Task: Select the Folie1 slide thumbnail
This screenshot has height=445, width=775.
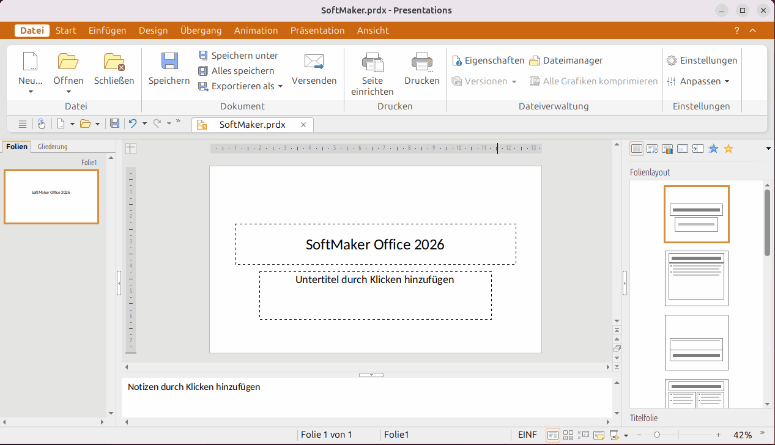Action: [51, 197]
